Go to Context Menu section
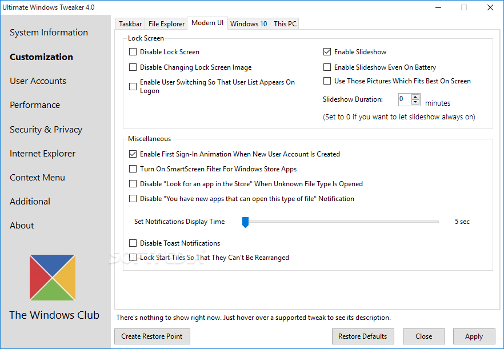This screenshot has width=504, height=349. [x=37, y=178]
